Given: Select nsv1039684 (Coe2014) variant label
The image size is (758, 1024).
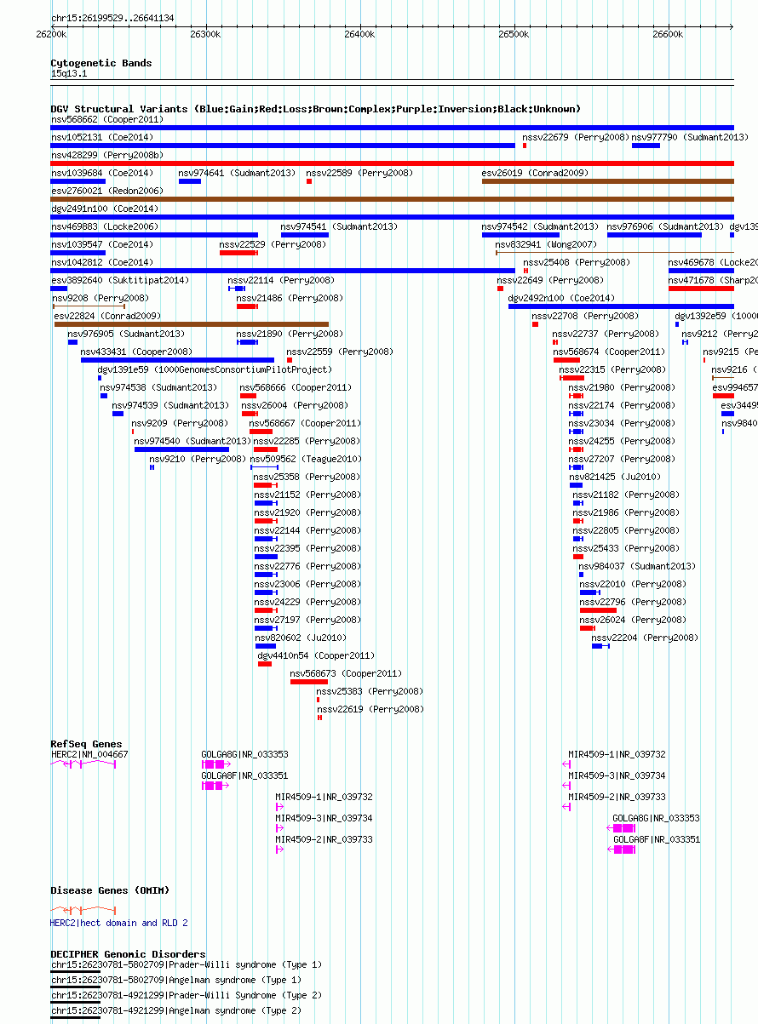Looking at the screenshot, I should tap(102, 173).
